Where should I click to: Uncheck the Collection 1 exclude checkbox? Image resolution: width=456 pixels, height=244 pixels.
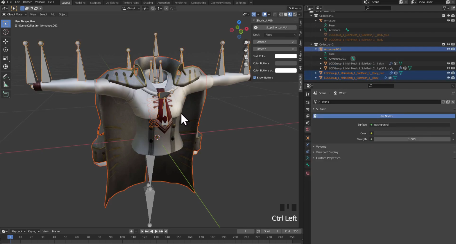(443, 16)
